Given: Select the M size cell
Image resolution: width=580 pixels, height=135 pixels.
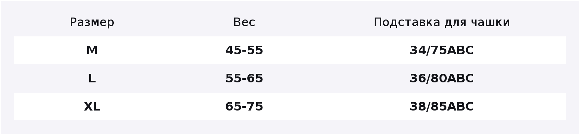Looking at the screenshot, I should 92,50.
